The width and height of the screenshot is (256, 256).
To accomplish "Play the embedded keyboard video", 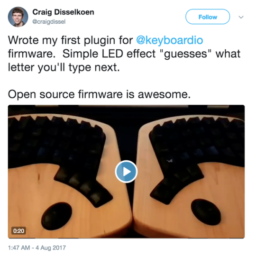I will click(126, 172).
